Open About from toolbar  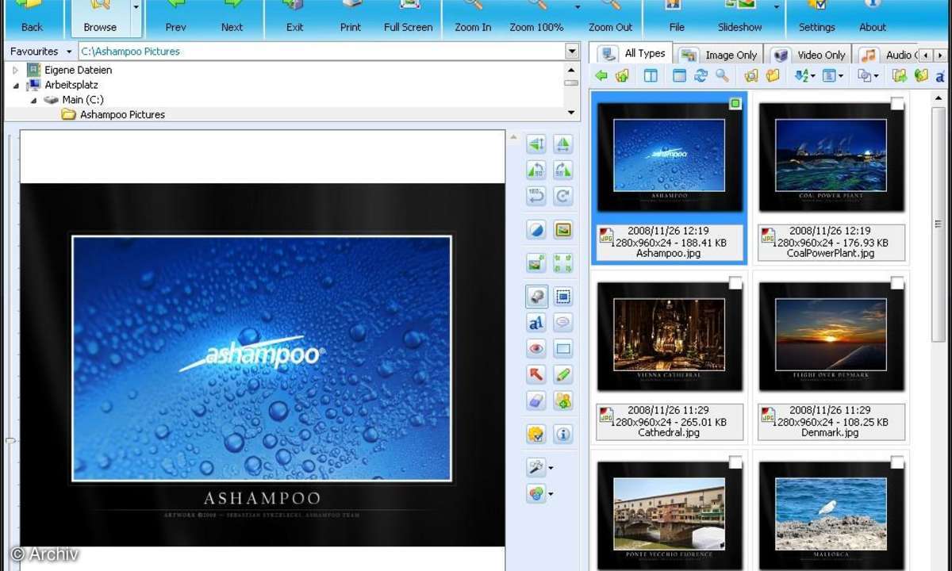point(873,18)
